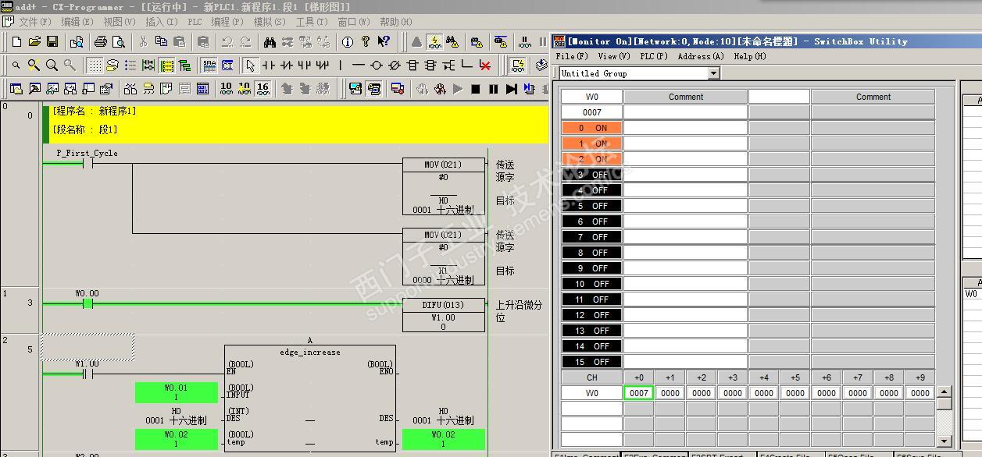This screenshot has height=457, width=982.
Task: Open 视图(V) menu
Action: (119, 22)
